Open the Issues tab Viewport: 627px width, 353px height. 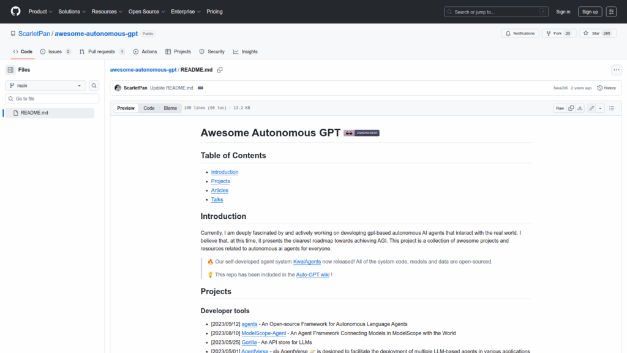(x=55, y=51)
